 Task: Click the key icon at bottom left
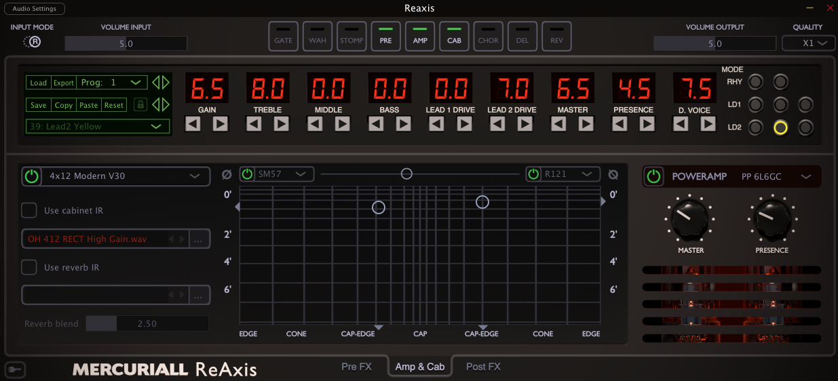click(x=15, y=369)
